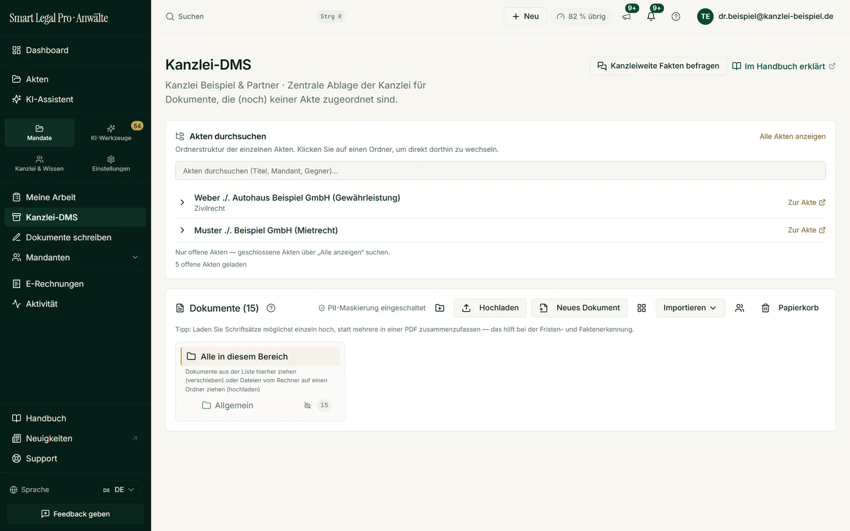Go to Aktivität in sidebar
The image size is (850, 531).
(75, 304)
